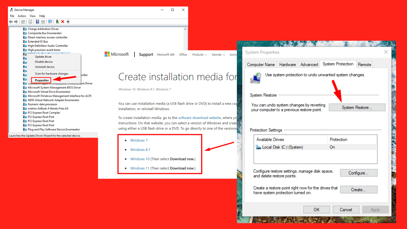
Task: Click the Device Manager title bar app icon
Action: (x=11, y=10)
